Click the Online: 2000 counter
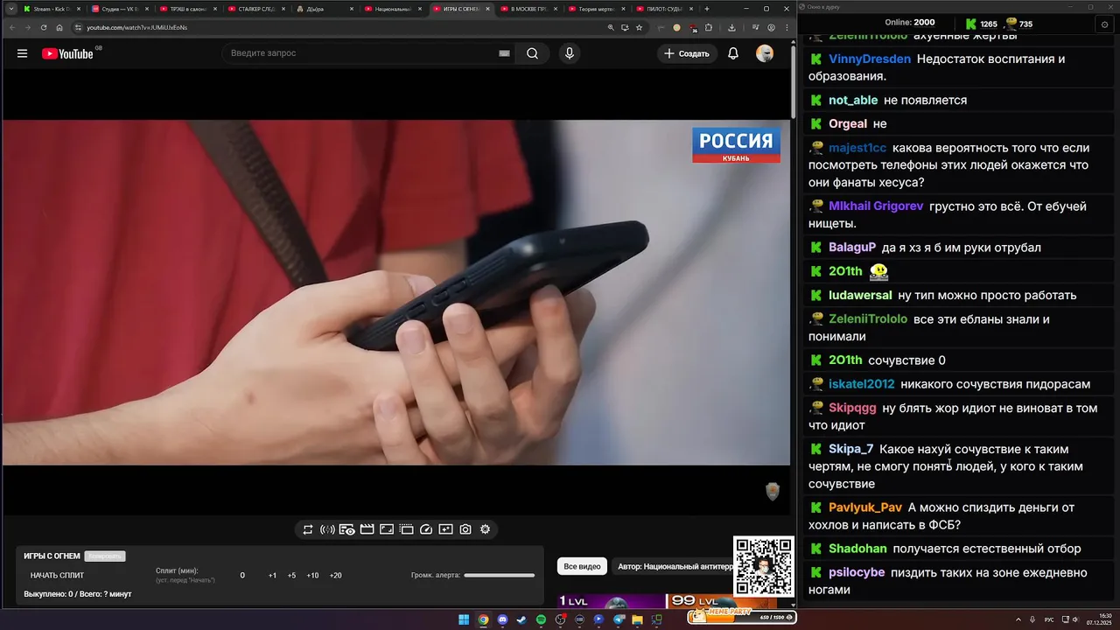The height and width of the screenshot is (630, 1120). [x=909, y=23]
